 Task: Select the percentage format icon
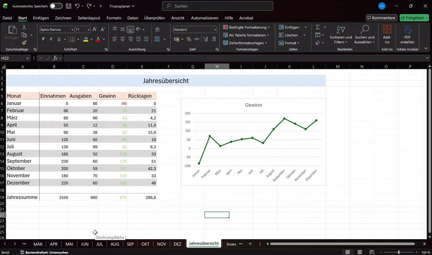click(x=189, y=39)
